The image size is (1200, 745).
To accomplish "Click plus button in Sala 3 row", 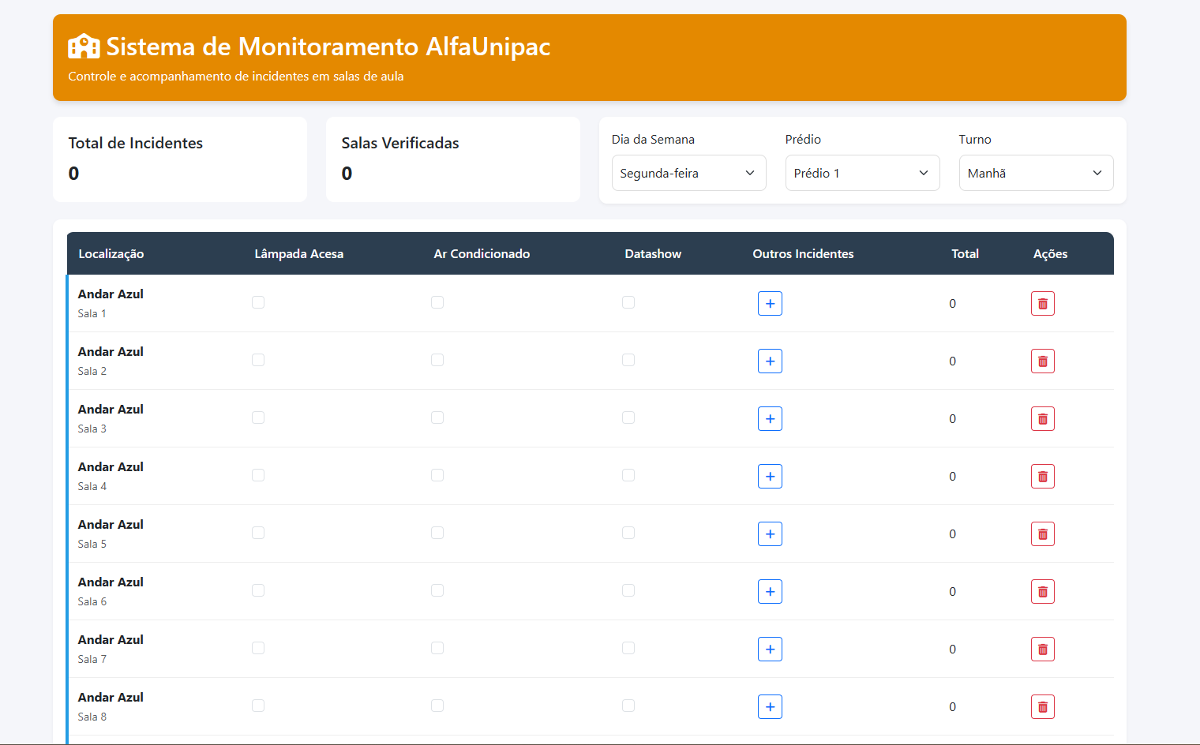I will click(770, 419).
